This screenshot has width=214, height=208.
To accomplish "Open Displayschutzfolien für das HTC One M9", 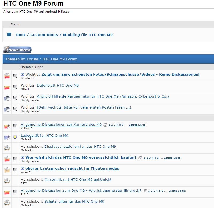I will [x=80, y=147].
